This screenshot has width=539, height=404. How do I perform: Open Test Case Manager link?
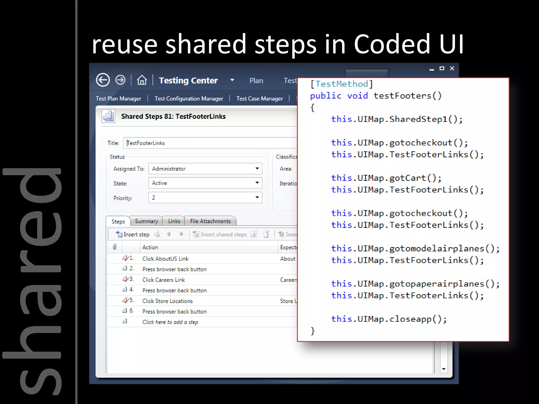point(259,99)
